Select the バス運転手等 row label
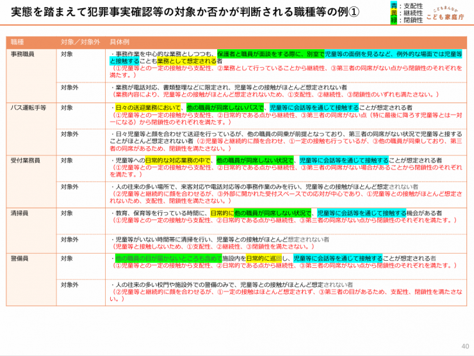Screen dimensions: 474x356 pos(28,108)
